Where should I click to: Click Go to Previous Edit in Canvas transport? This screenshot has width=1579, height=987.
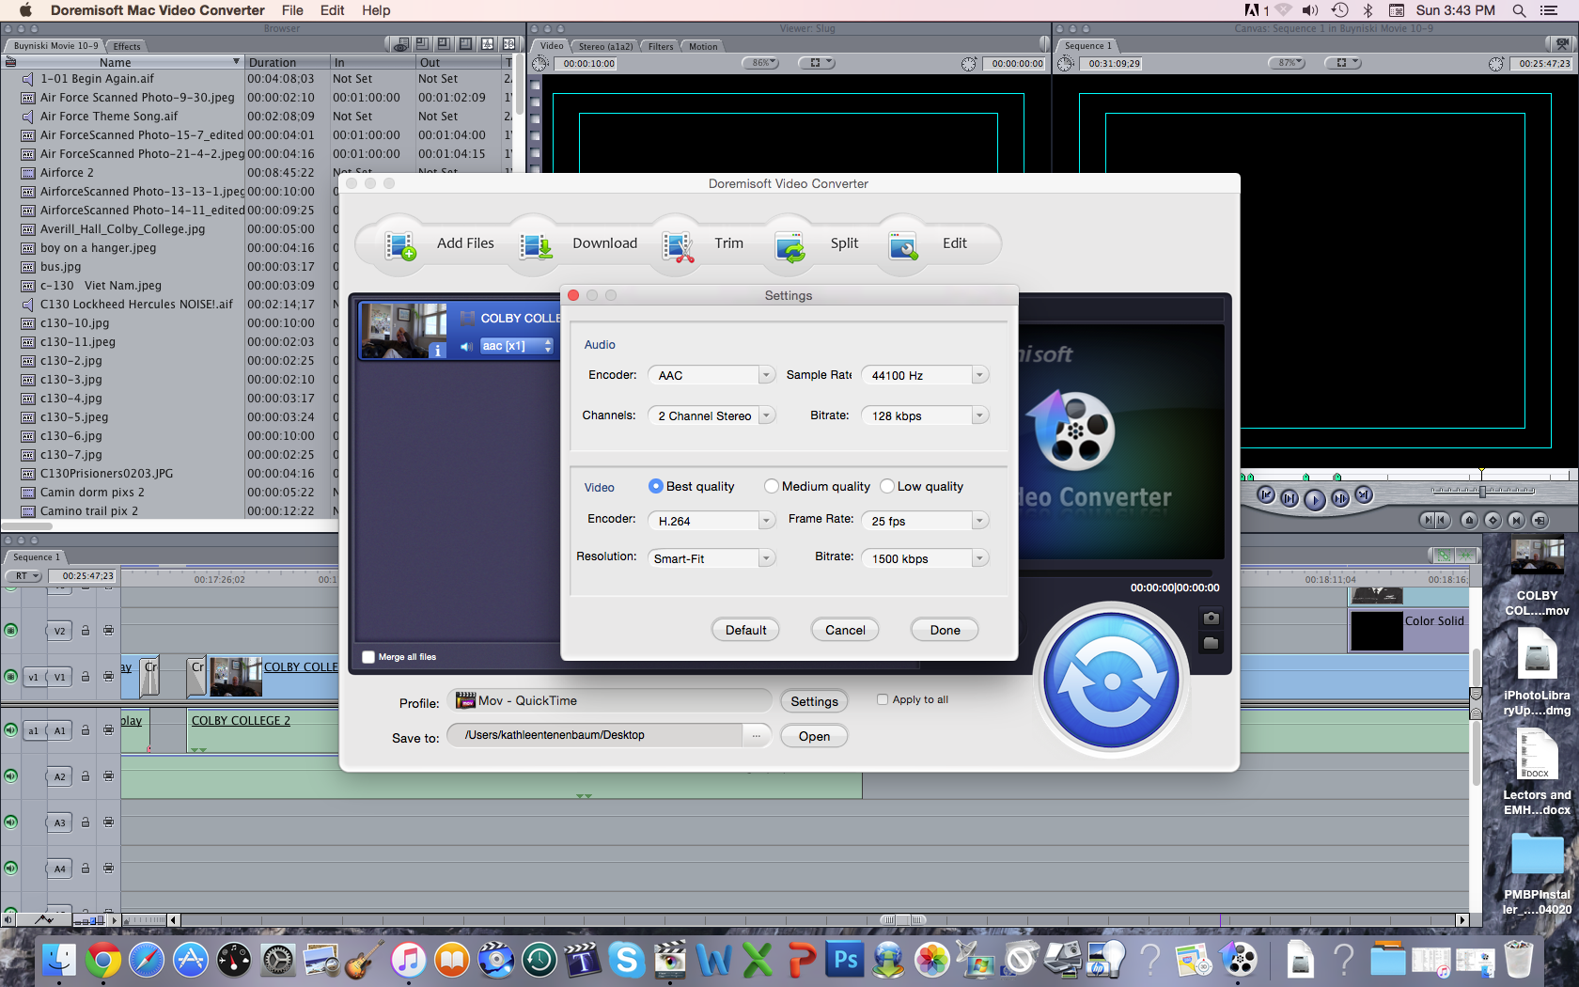coord(1266,495)
